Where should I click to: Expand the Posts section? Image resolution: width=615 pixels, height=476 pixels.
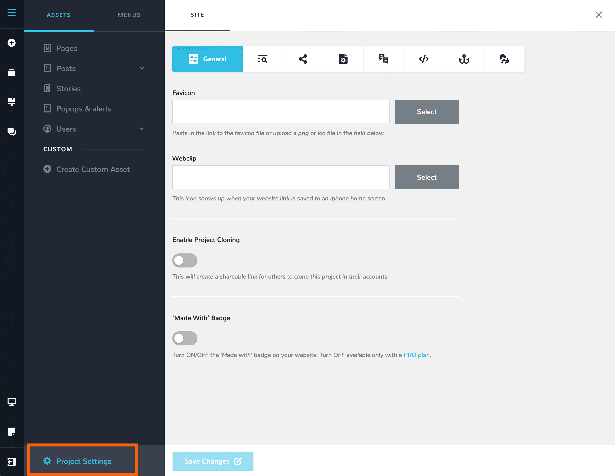142,68
